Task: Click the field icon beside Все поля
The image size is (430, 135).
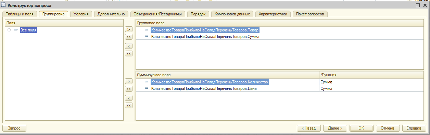Action: coord(16,30)
